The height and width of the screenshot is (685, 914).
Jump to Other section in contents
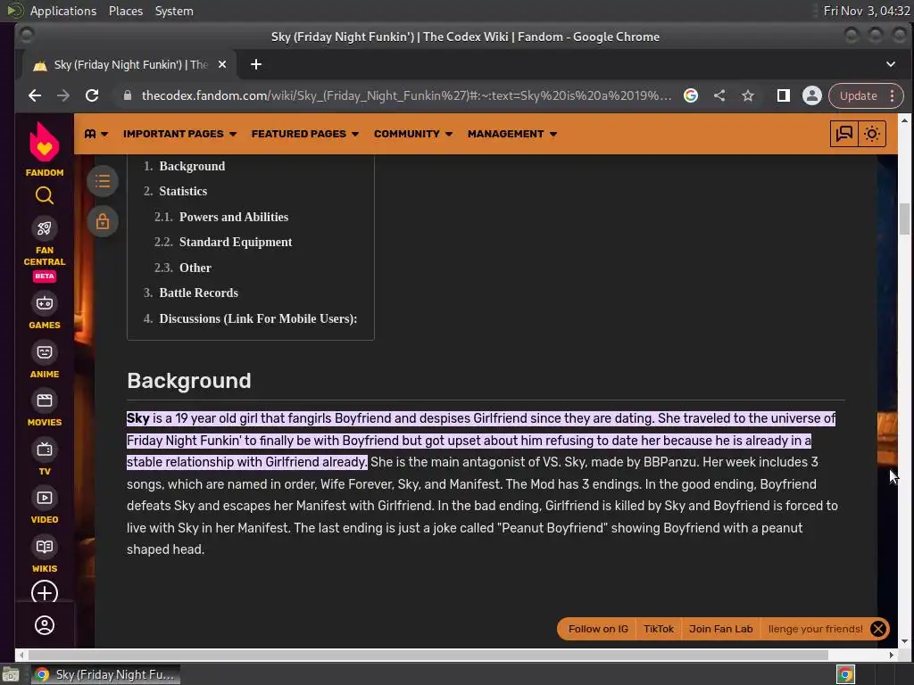tap(195, 268)
